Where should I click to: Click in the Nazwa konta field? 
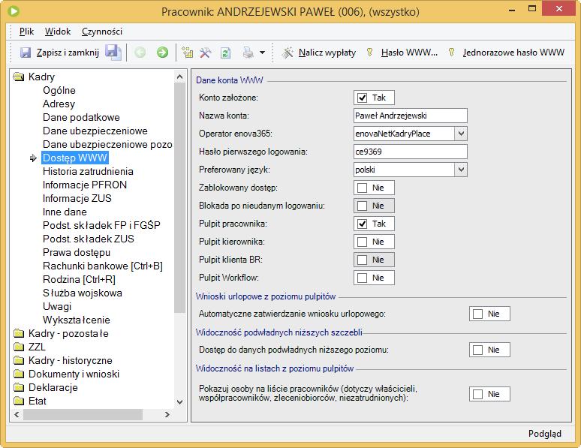click(410, 116)
